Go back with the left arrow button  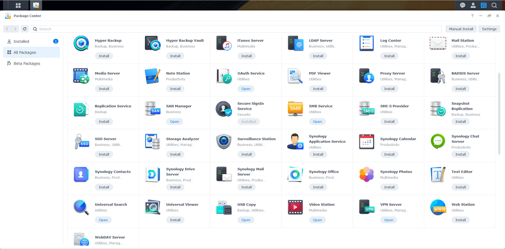tap(8, 29)
